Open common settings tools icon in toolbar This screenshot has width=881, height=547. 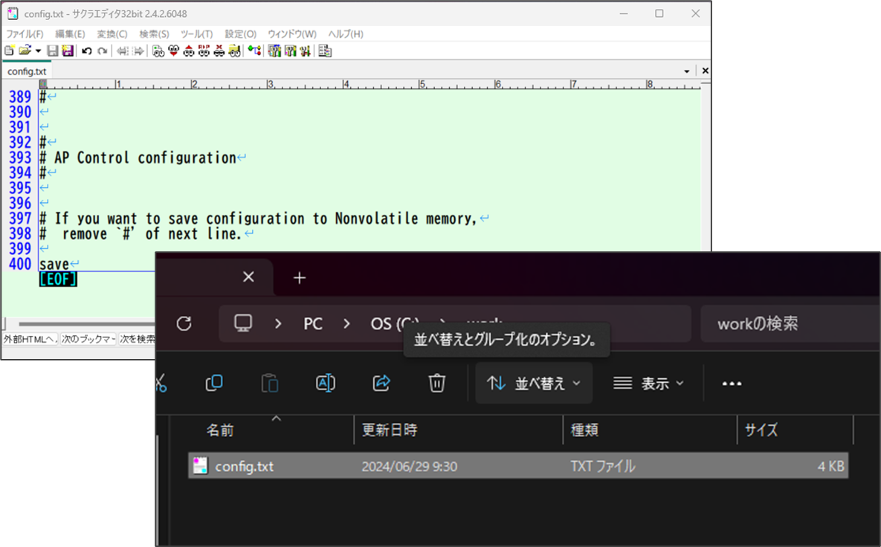click(x=305, y=51)
